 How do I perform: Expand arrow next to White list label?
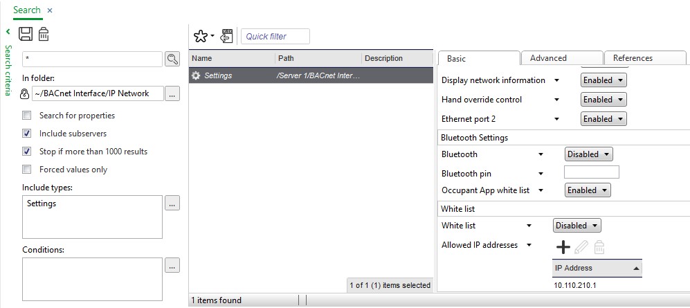[529, 226]
